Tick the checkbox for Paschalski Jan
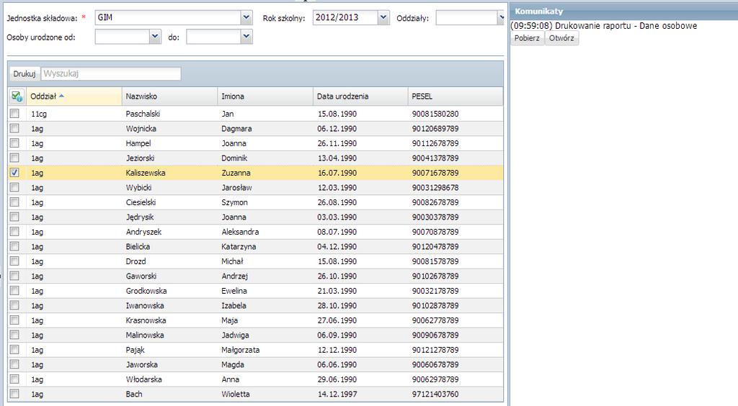The image size is (738, 406). point(14,113)
